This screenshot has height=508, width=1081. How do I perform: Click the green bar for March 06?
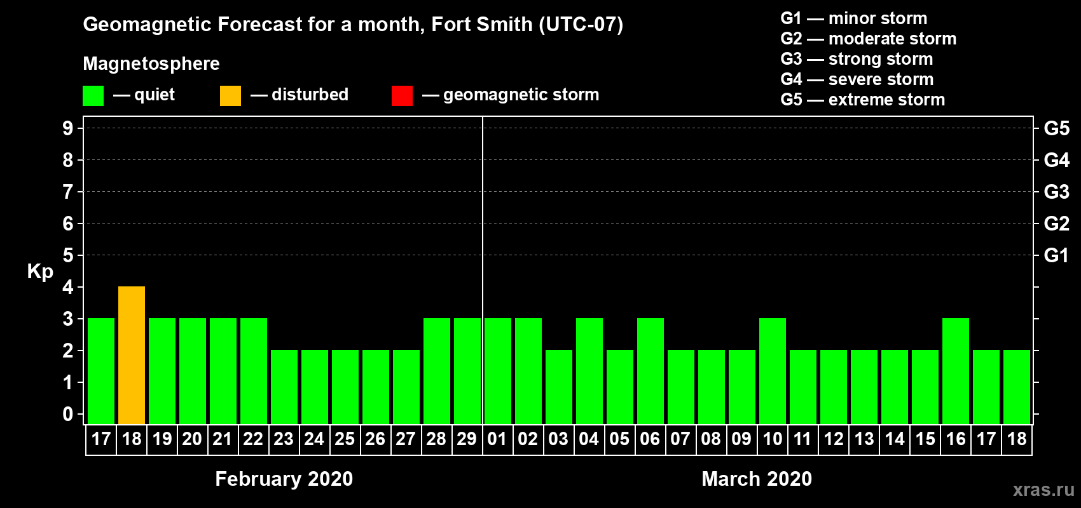(x=651, y=371)
